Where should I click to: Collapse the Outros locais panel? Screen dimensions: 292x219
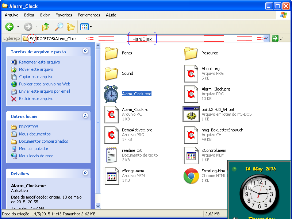(x=85, y=116)
